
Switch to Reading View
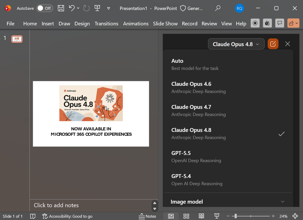click(x=201, y=216)
